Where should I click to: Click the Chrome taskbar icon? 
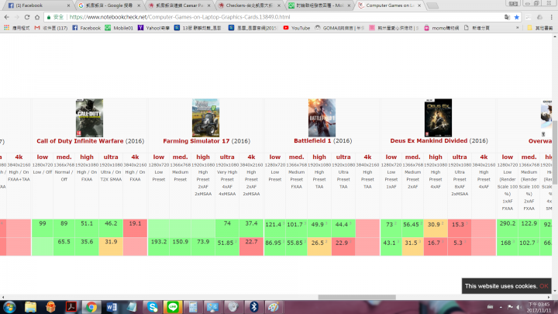point(91,307)
